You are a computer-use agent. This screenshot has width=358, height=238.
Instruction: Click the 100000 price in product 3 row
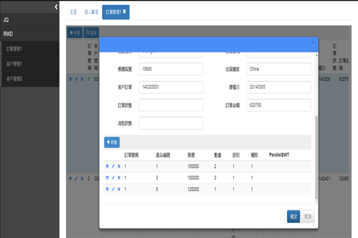click(193, 178)
